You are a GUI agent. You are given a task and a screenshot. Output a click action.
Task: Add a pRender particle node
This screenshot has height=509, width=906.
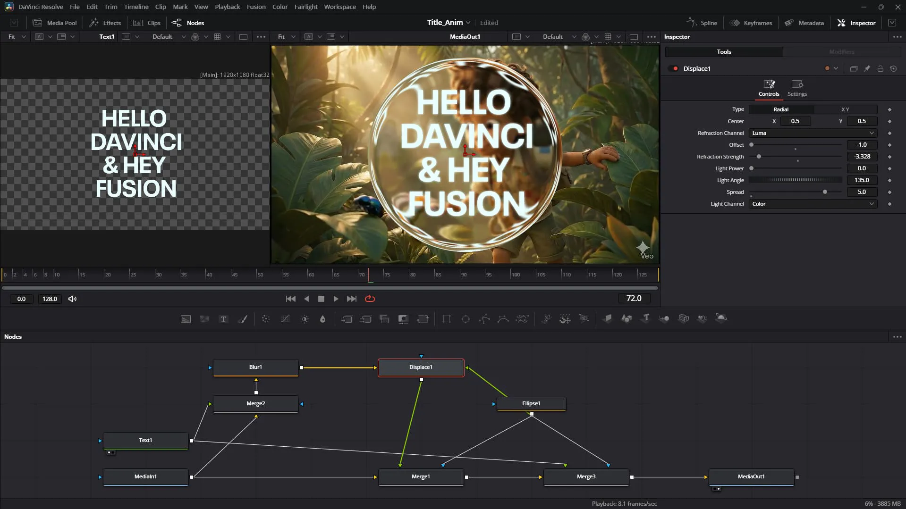(584, 319)
